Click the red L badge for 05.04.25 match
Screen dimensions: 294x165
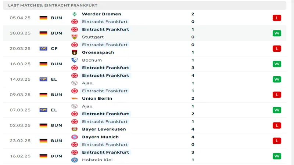[x=277, y=18]
